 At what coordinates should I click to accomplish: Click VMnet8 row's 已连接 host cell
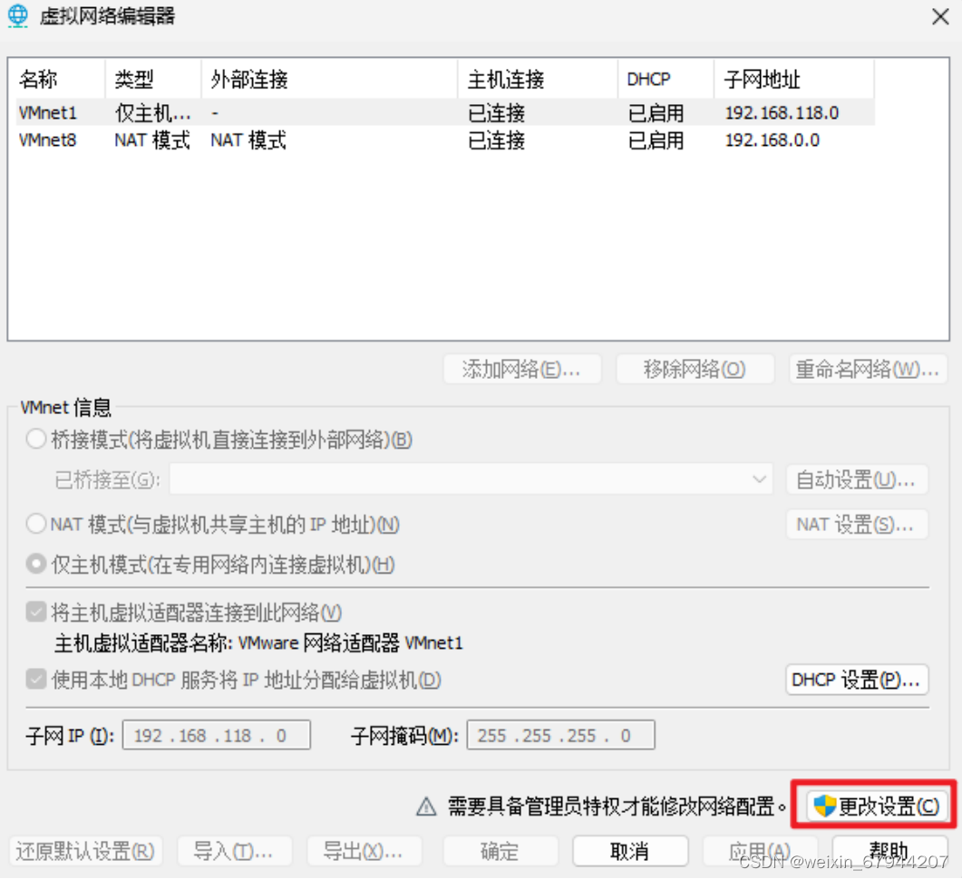click(x=496, y=140)
